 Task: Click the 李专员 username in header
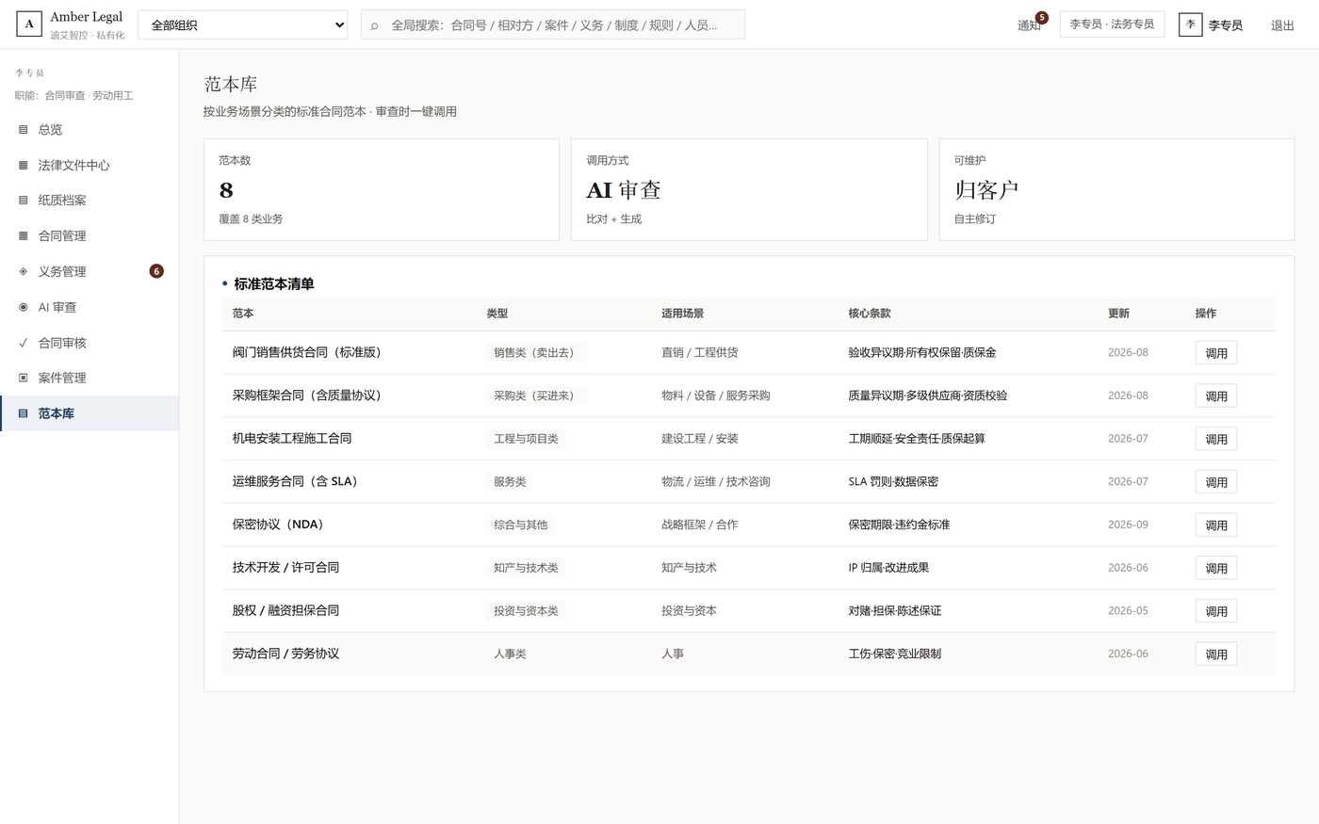point(1226,25)
